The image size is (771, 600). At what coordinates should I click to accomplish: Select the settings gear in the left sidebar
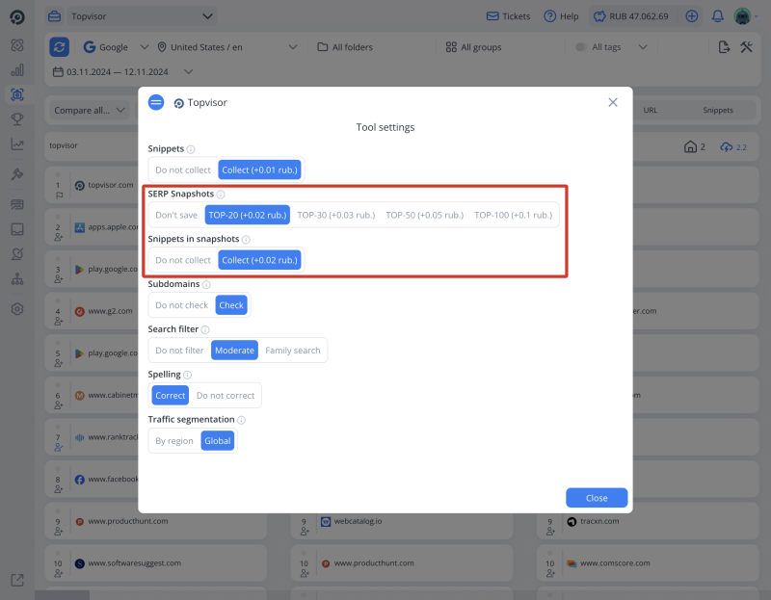(x=16, y=308)
